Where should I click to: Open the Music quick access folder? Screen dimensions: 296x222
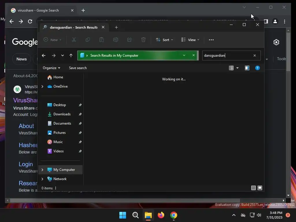coord(58,142)
